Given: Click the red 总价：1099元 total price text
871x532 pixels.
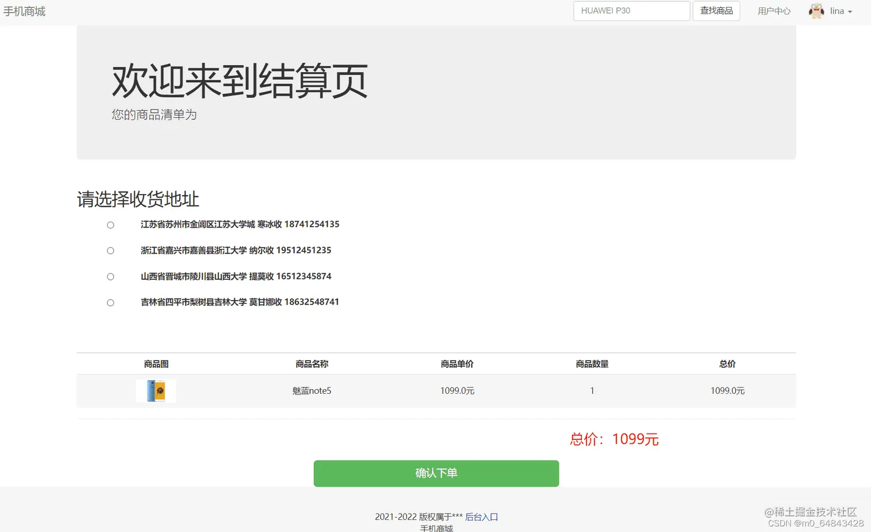Looking at the screenshot, I should tap(614, 439).
